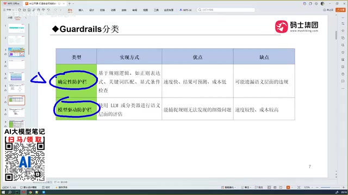Click the WPS Office home tab
Image resolution: width=348 pixels, height=195 pixels.
click(x=11, y=4)
